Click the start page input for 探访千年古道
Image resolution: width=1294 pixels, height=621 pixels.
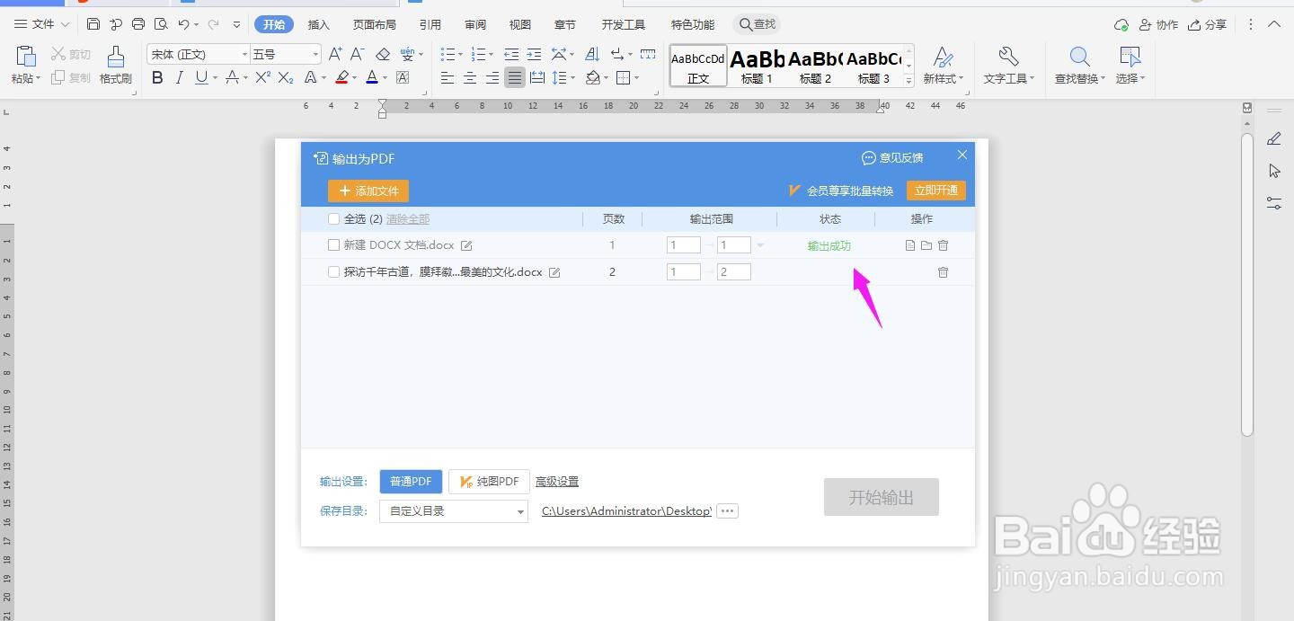tap(683, 271)
